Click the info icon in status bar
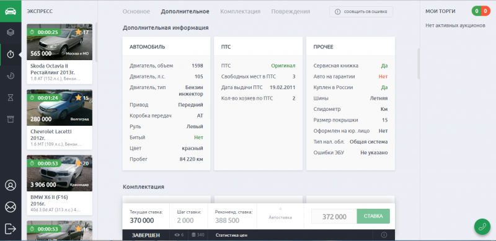Image resolution: width=496 pixels, height=241 pixels. pyautogui.click(x=384, y=235)
